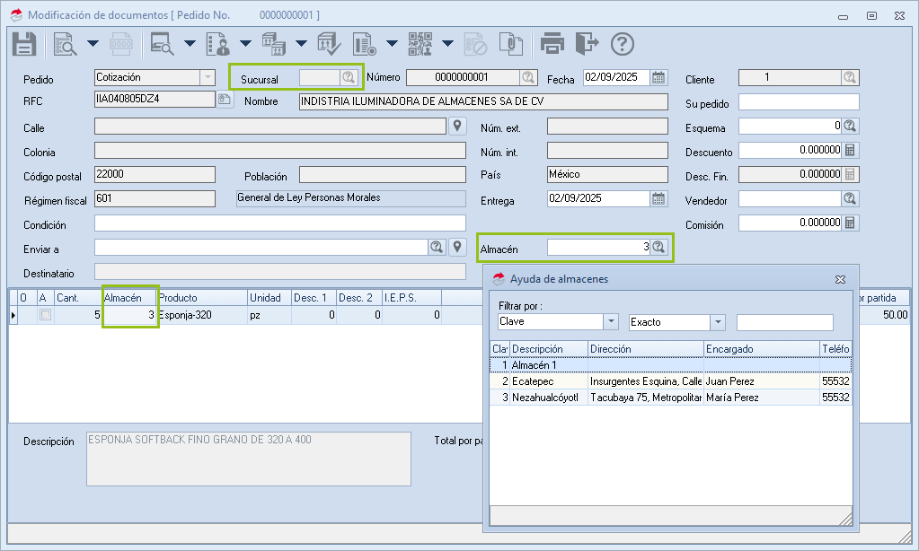Image resolution: width=919 pixels, height=551 pixels.
Task: Expand the Exacto match type dropdown
Action: pos(717,322)
